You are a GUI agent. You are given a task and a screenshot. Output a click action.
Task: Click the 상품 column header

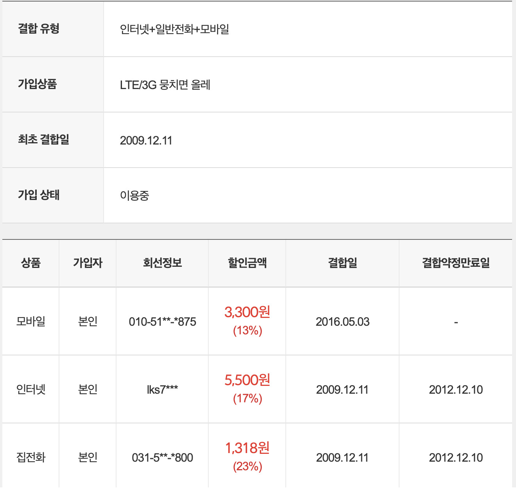click(31, 263)
